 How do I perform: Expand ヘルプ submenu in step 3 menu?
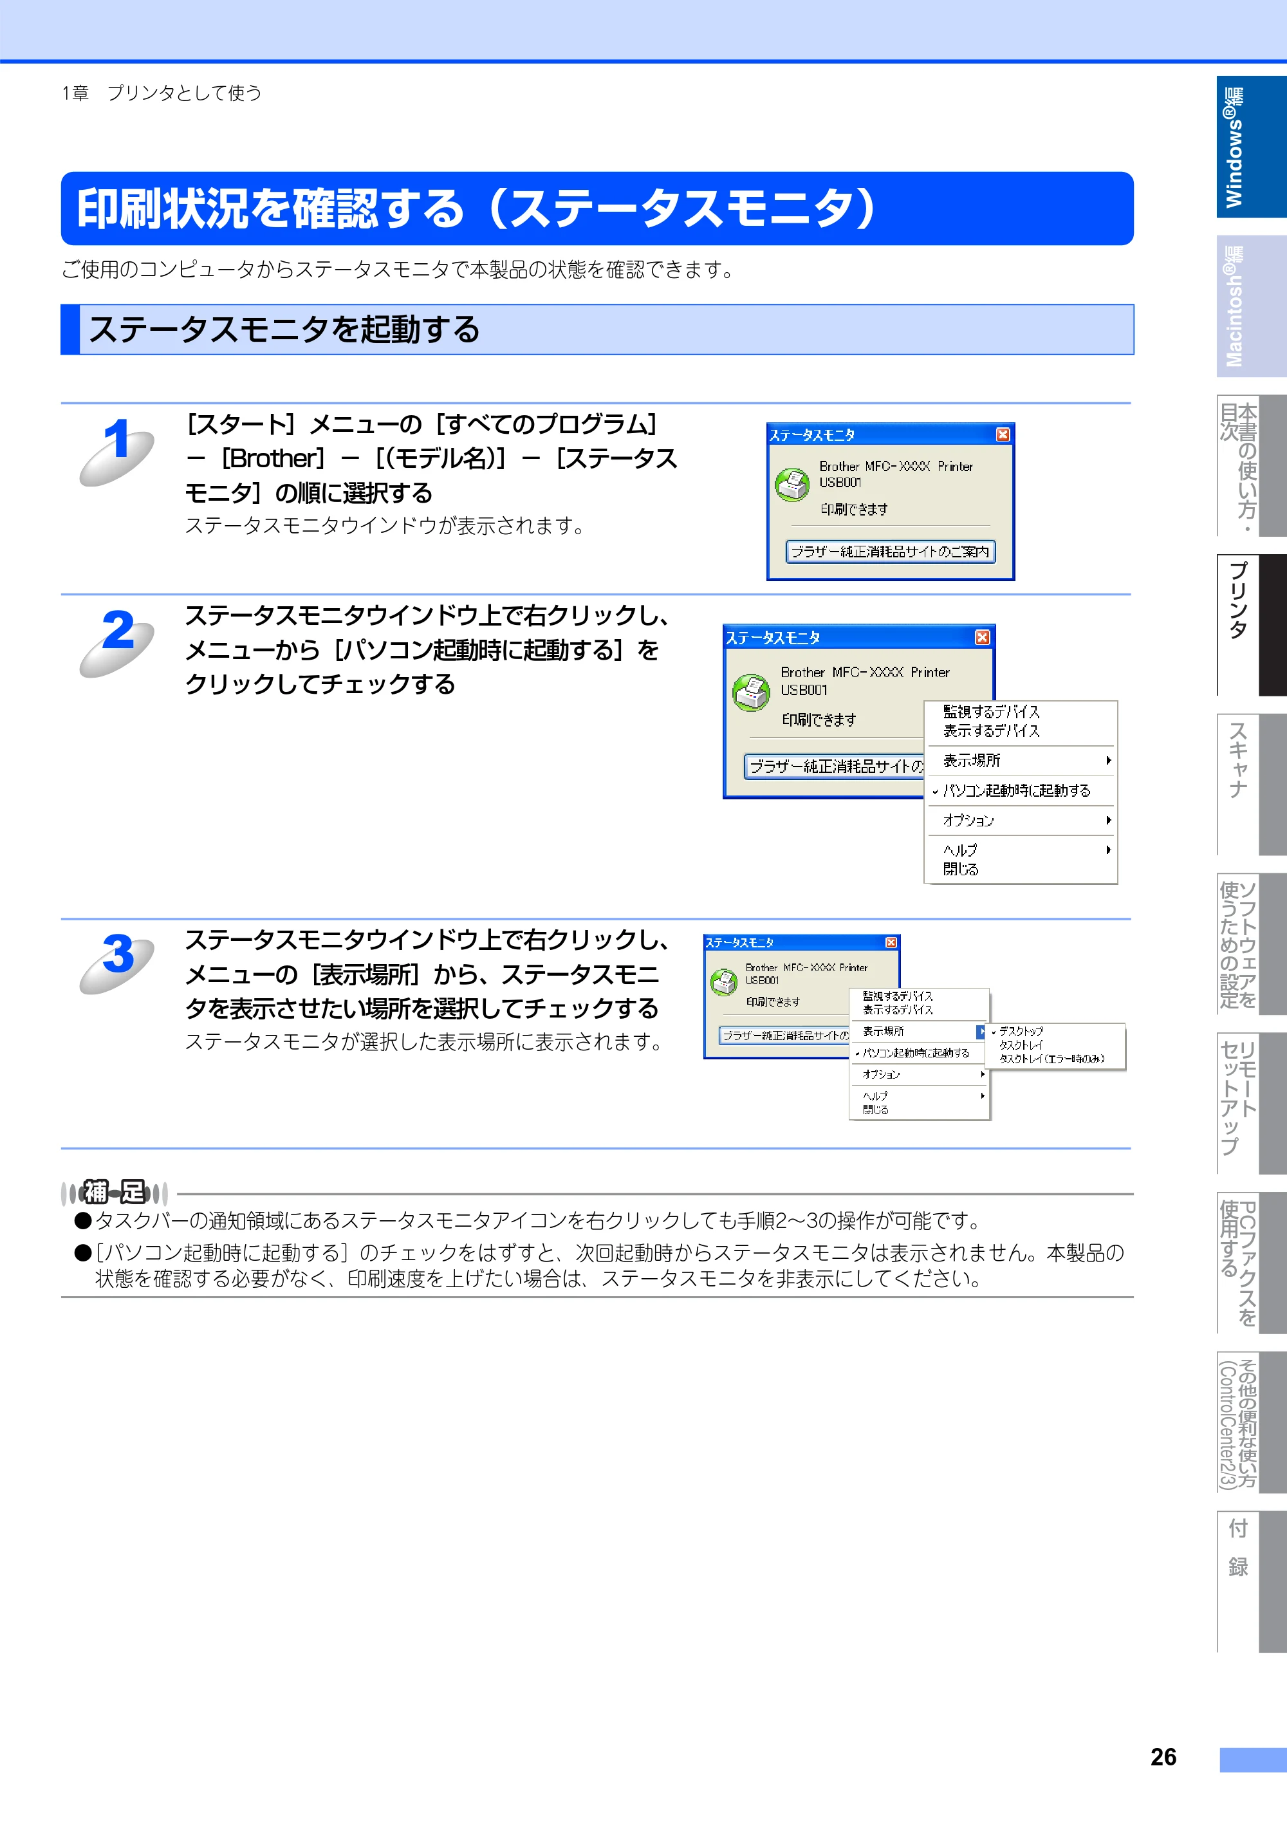pyautogui.click(x=919, y=1096)
